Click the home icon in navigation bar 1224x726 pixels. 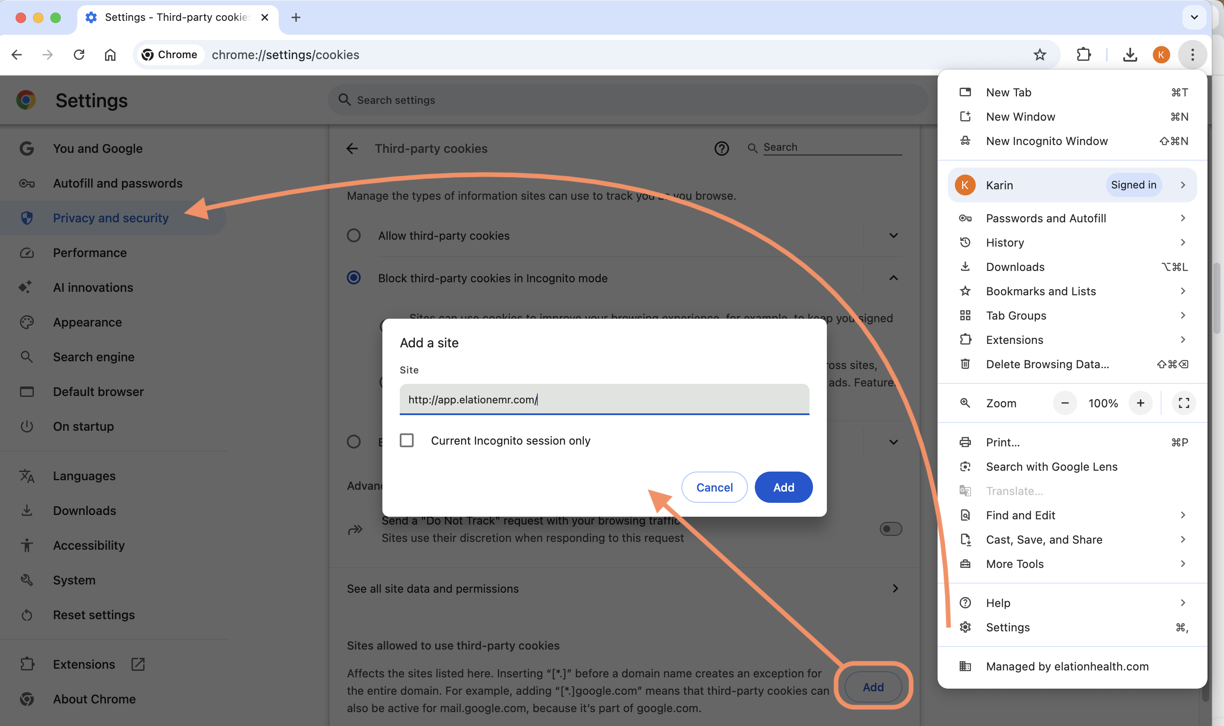pos(110,55)
